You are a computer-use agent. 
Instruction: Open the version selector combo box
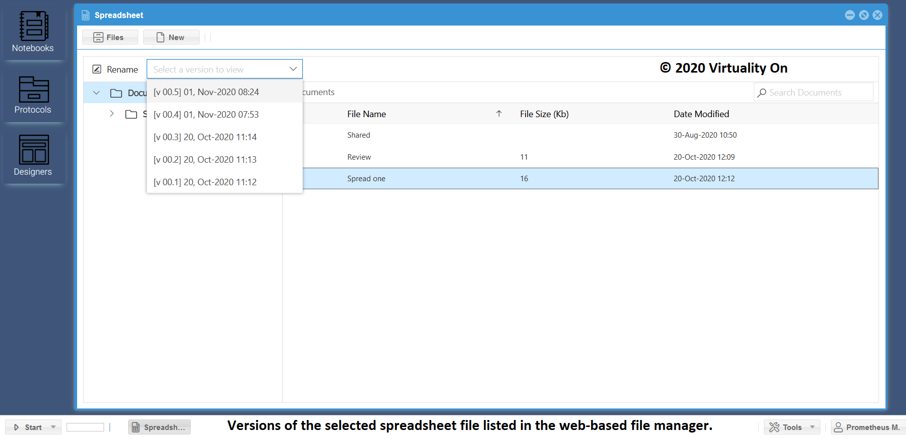point(225,69)
